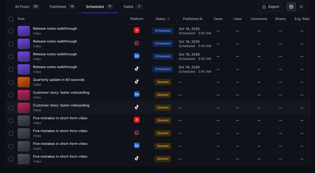Export the posts list
This screenshot has width=315, height=173.
pyautogui.click(x=271, y=7)
